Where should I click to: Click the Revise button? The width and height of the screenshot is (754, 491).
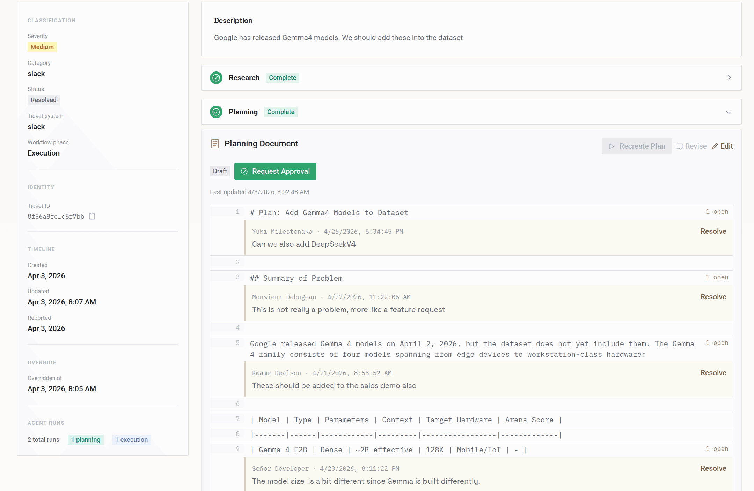tap(691, 146)
